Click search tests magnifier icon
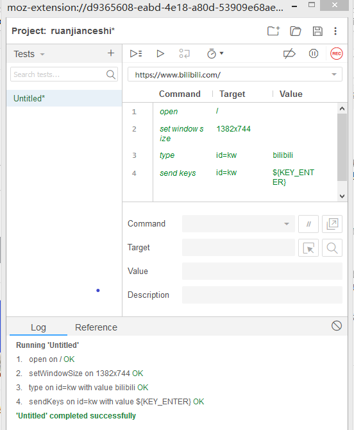The image size is (354, 430). tap(111, 74)
